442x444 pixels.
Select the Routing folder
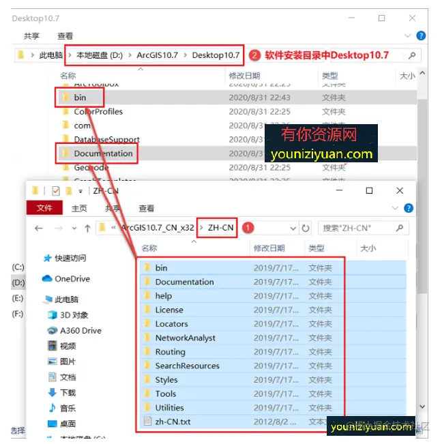(x=273, y=352)
